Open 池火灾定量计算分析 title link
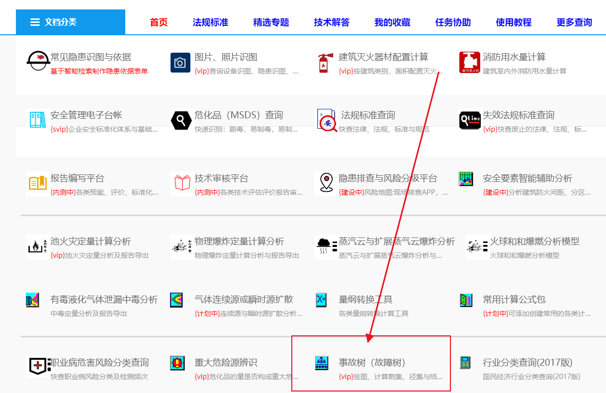 coord(90,241)
